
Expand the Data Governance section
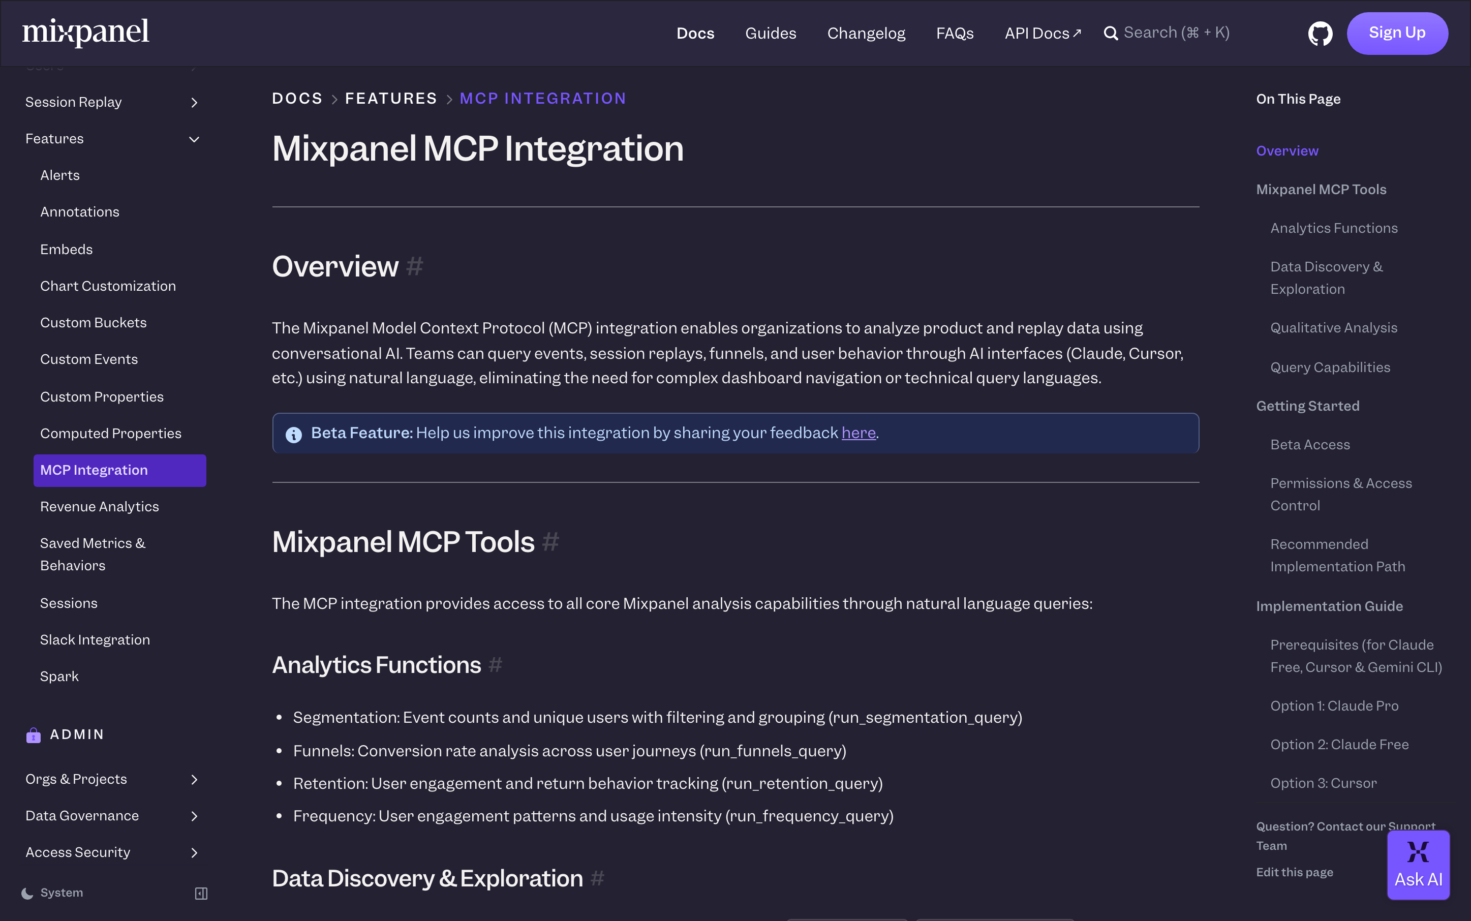[194, 816]
